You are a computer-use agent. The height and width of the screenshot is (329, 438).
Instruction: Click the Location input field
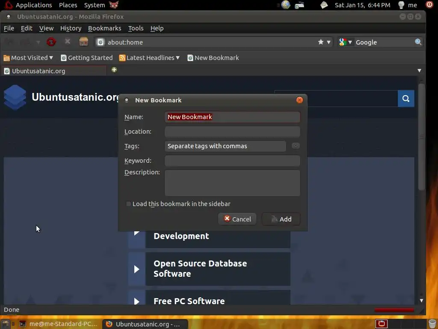[232, 132]
